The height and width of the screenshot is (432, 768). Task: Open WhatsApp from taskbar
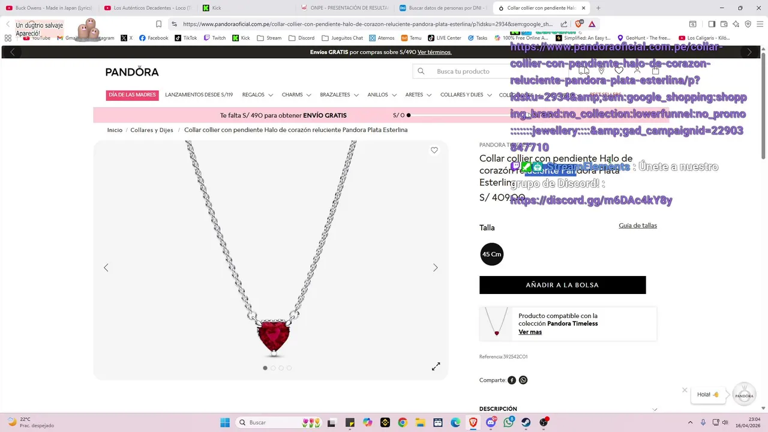509,422
